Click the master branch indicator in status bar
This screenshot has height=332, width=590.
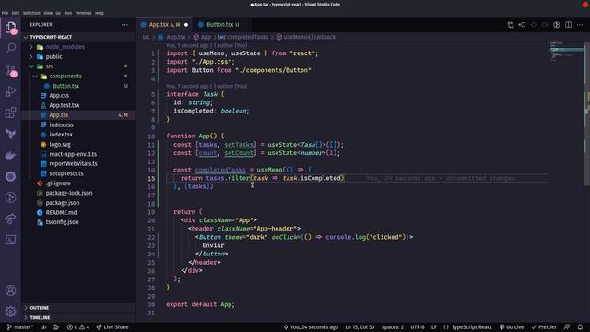(x=20, y=327)
